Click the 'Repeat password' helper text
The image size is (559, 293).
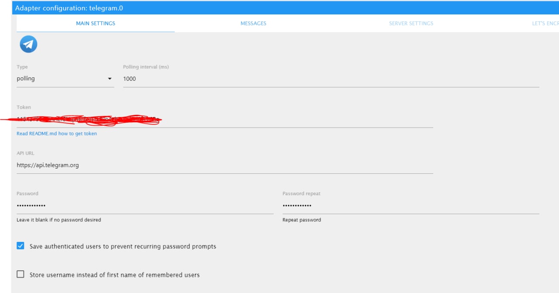point(302,220)
